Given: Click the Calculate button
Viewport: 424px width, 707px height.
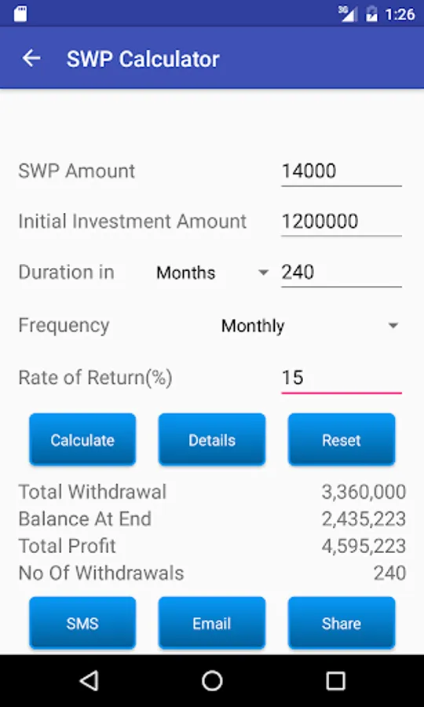Looking at the screenshot, I should pos(82,440).
